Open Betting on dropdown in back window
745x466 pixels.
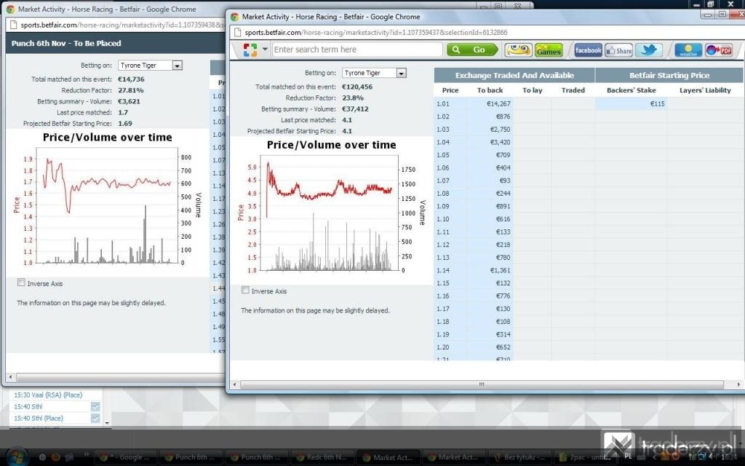click(178, 66)
